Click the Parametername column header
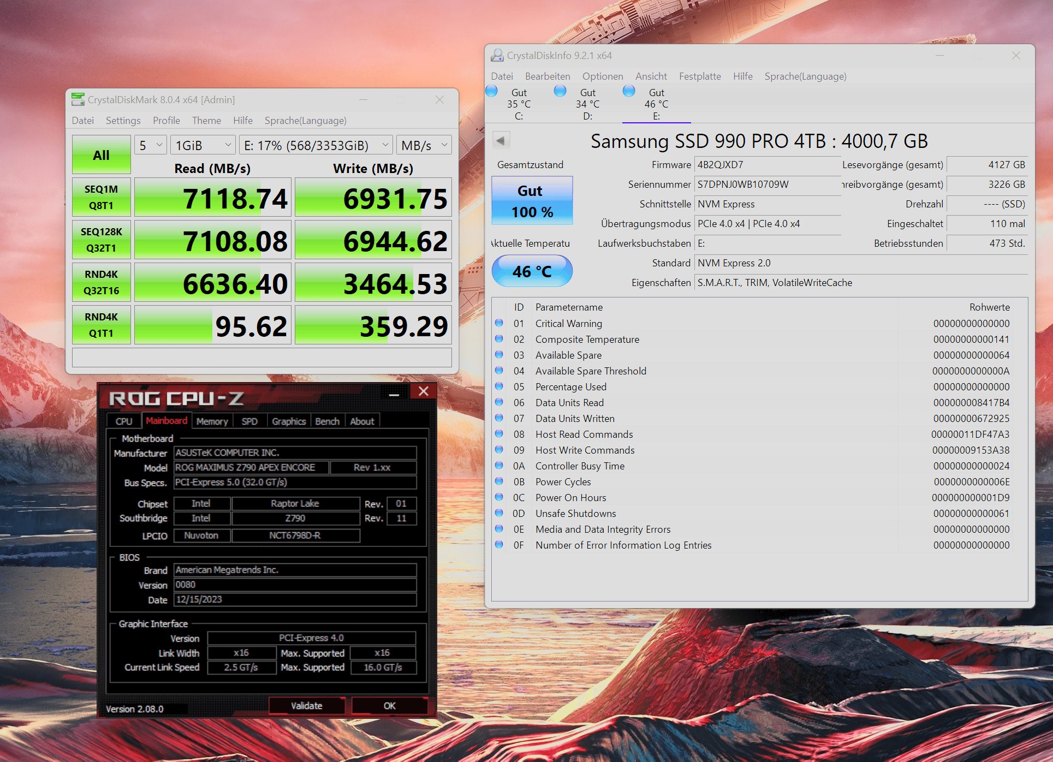 [569, 307]
